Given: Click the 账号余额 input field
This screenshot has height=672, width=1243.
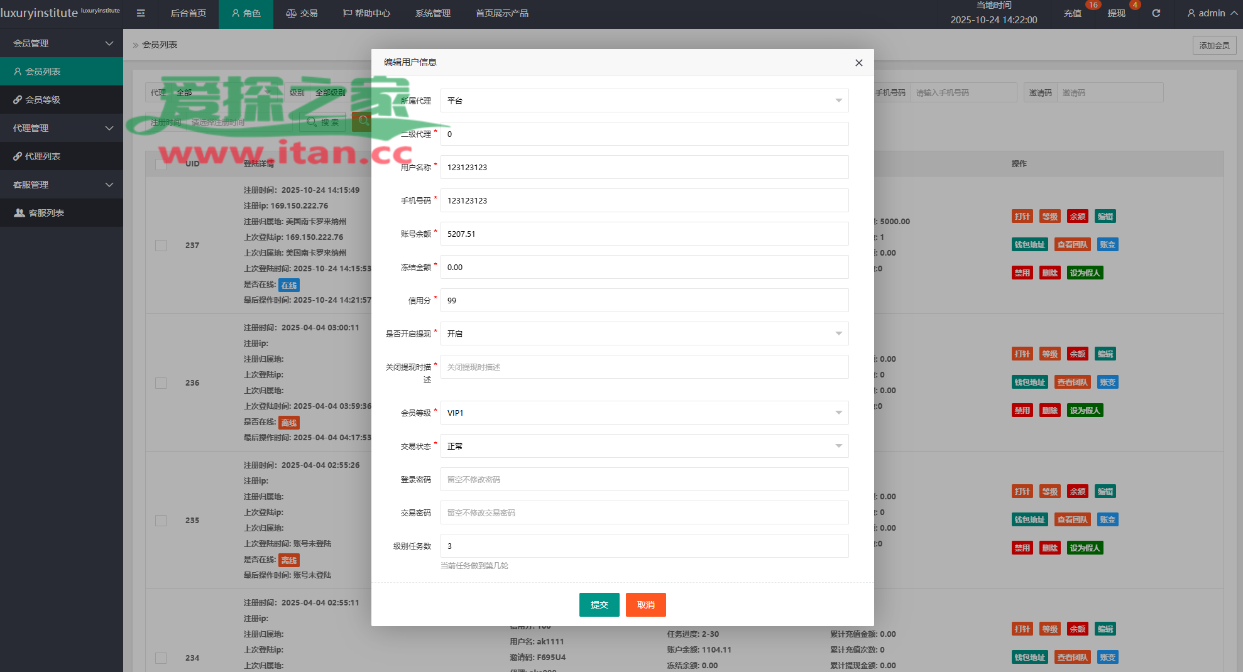Looking at the screenshot, I should pyautogui.click(x=644, y=234).
